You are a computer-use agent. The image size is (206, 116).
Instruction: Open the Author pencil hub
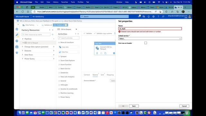click(17, 35)
